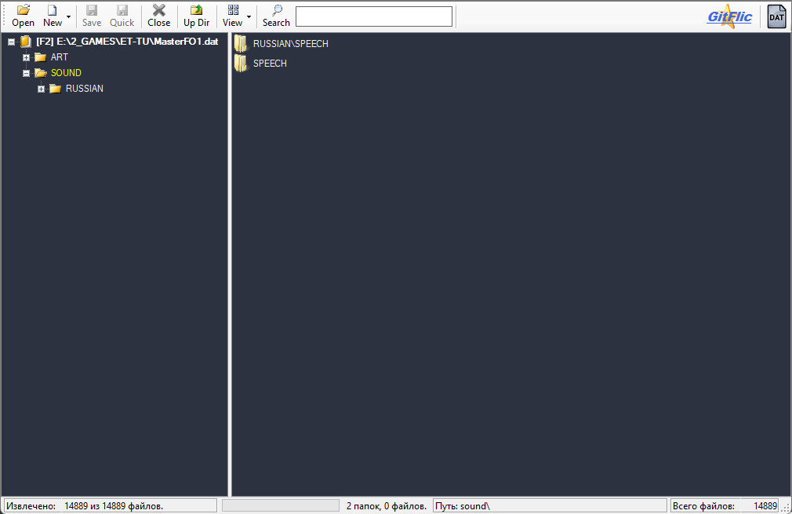Click the DAT file icon in toolbar
792x514 pixels.
(776, 16)
